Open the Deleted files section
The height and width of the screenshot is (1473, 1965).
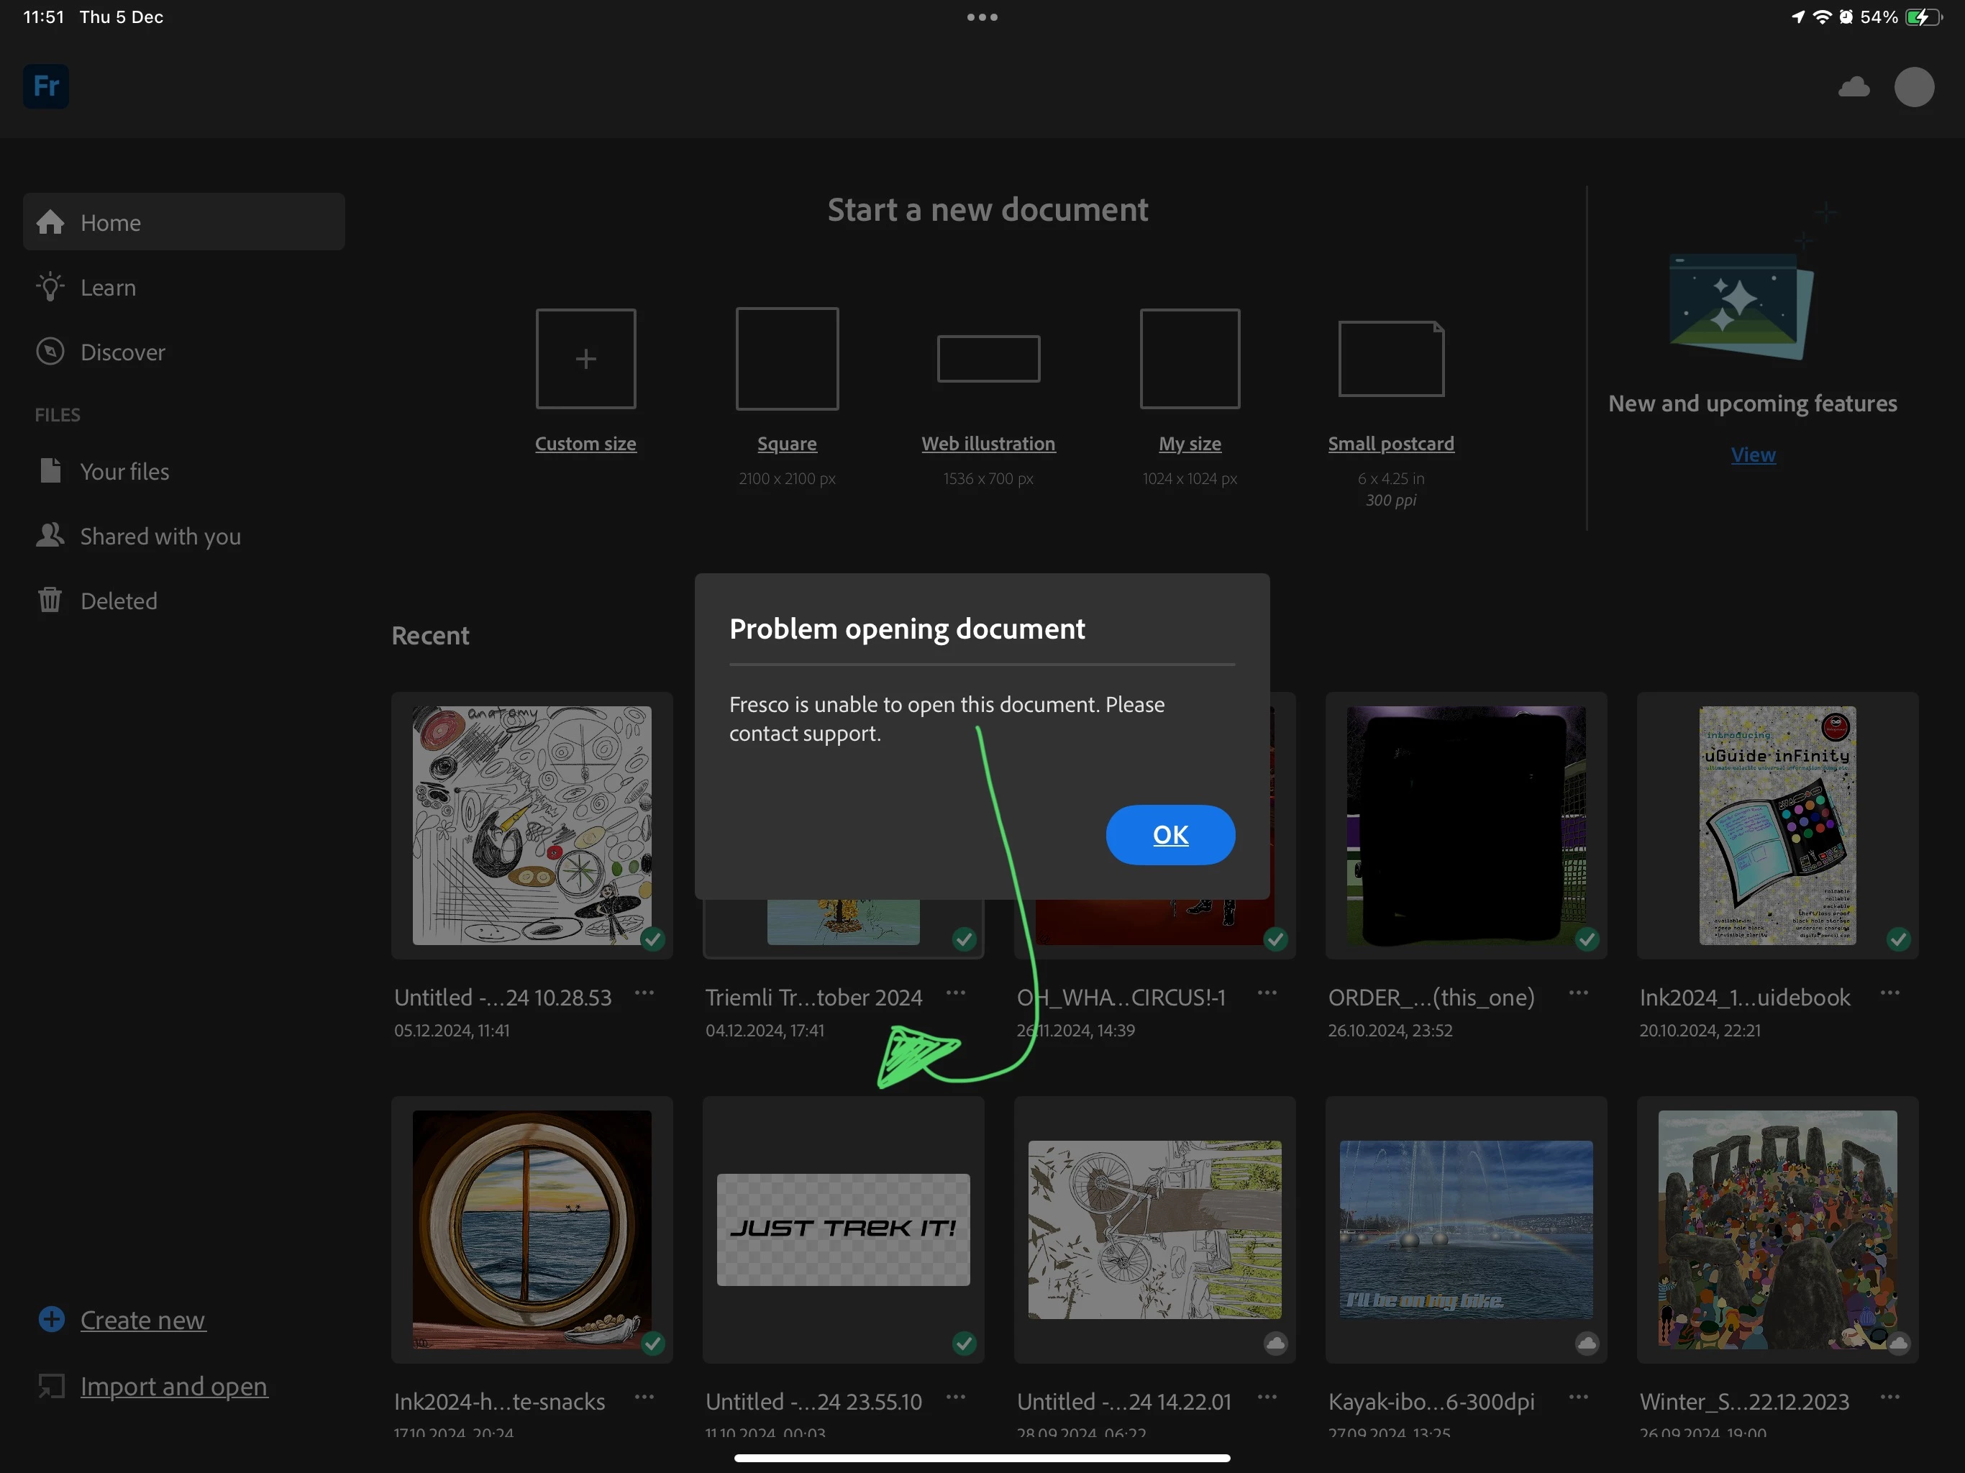click(x=118, y=601)
